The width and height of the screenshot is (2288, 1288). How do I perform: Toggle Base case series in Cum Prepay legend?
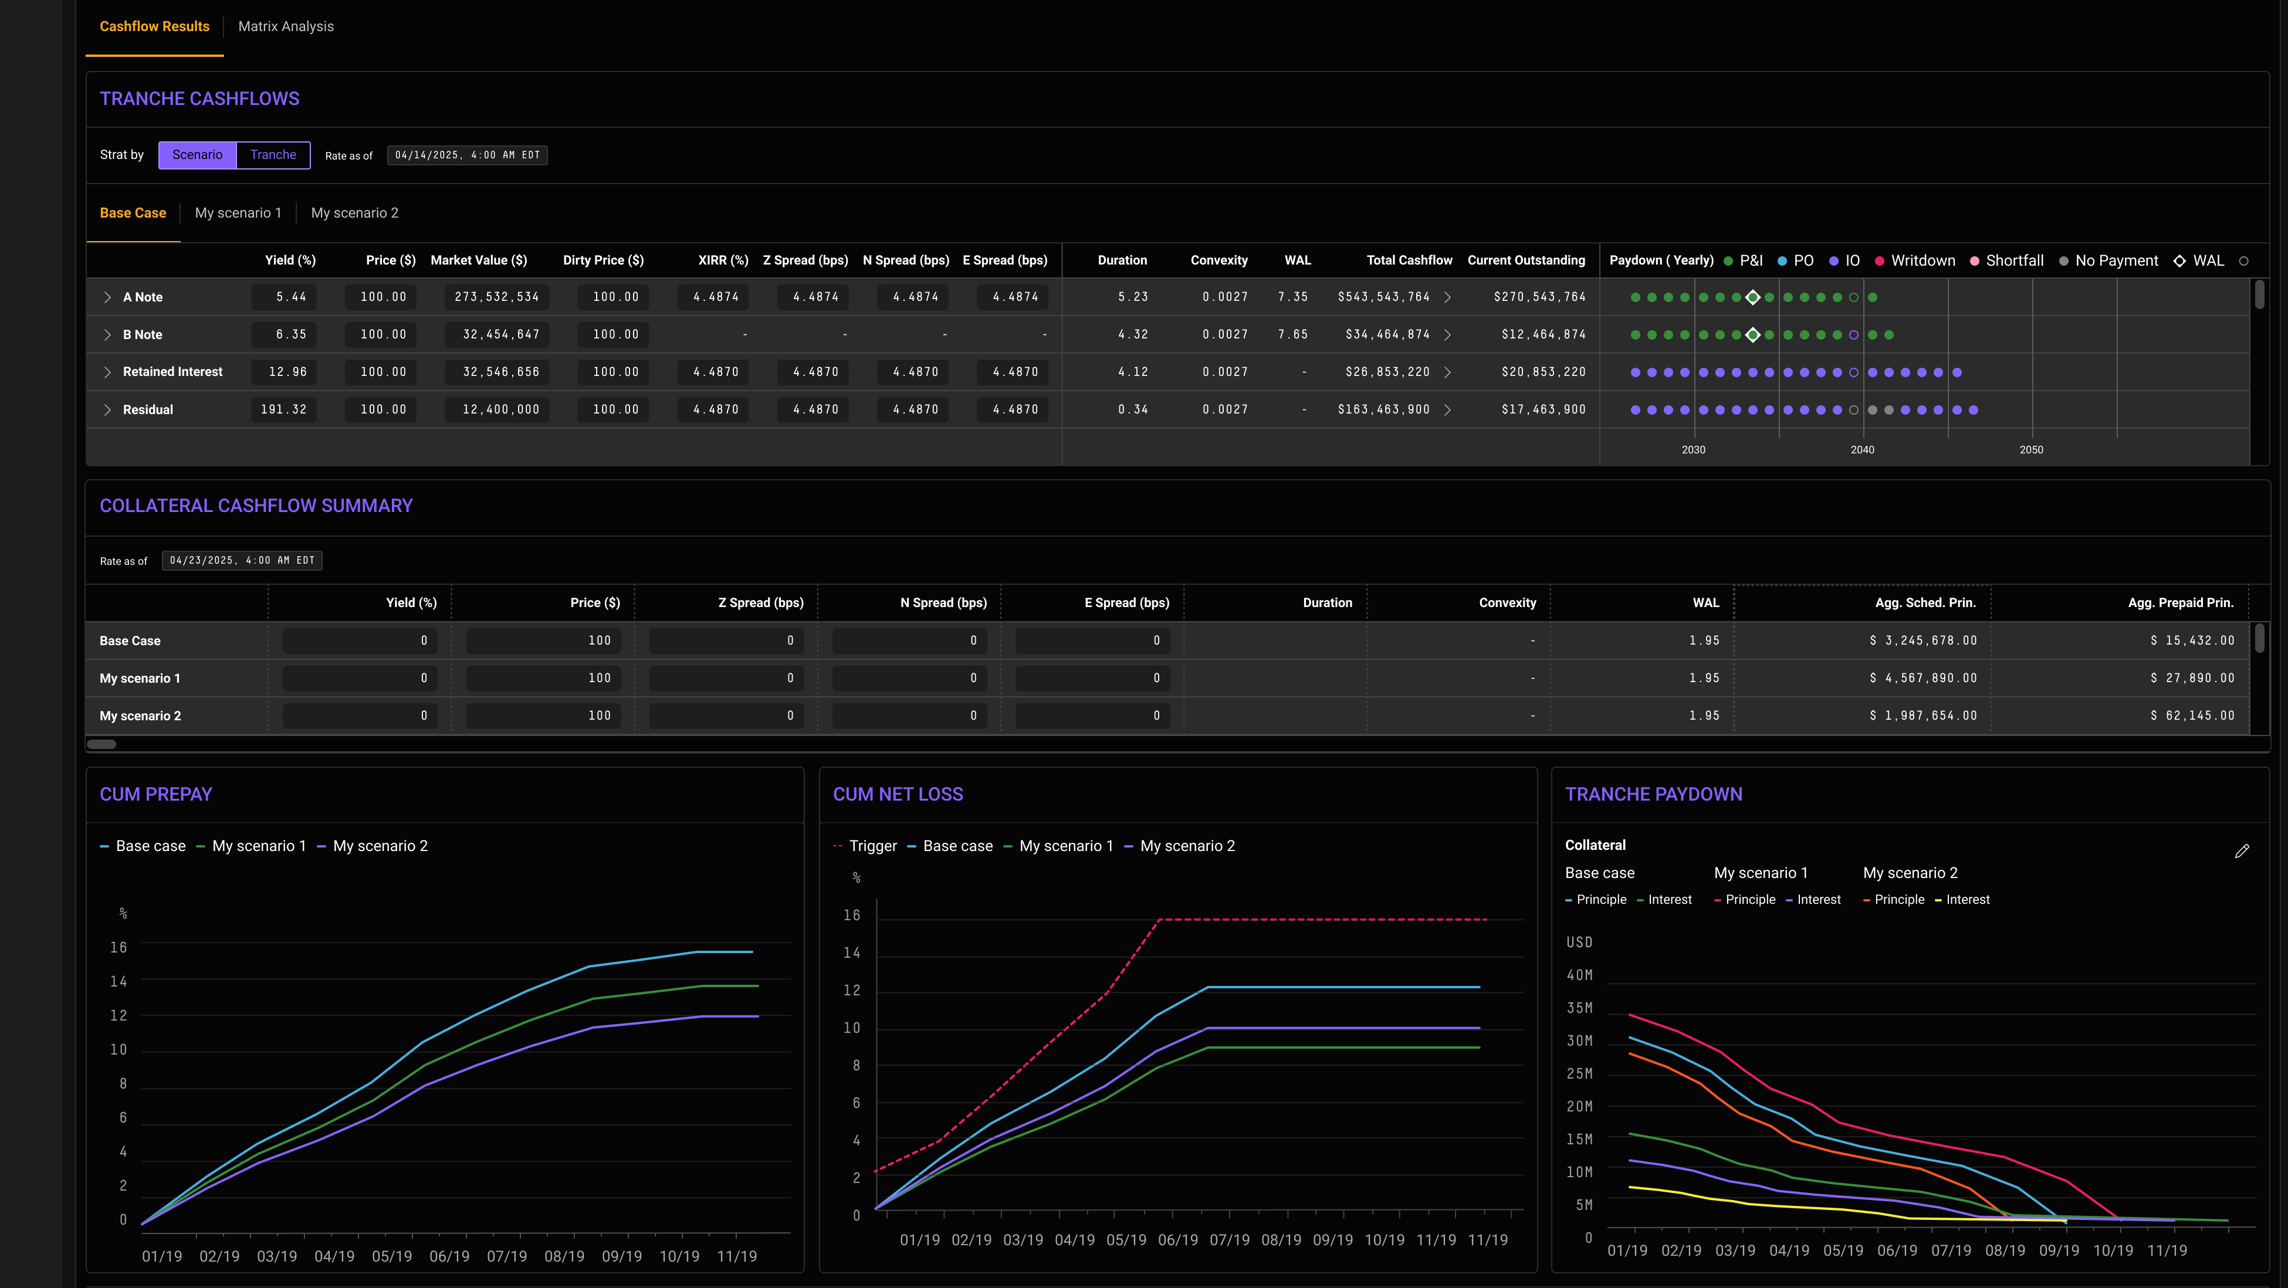pyautogui.click(x=143, y=846)
